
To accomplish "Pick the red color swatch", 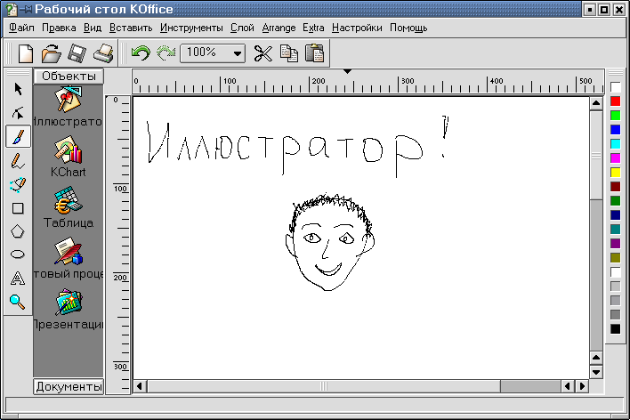I will pyautogui.click(x=615, y=101).
